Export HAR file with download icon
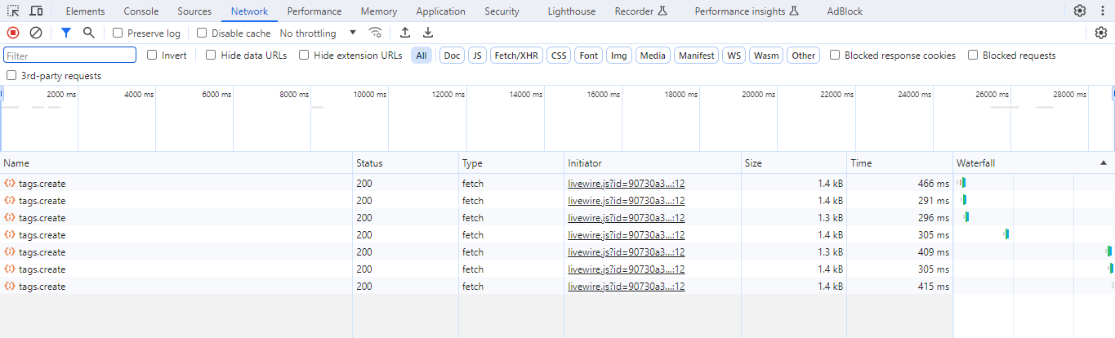This screenshot has height=338, width=1115. 428,33
